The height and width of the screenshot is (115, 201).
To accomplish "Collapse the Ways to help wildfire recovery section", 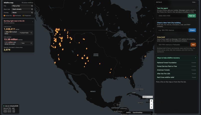I will click(196, 58).
